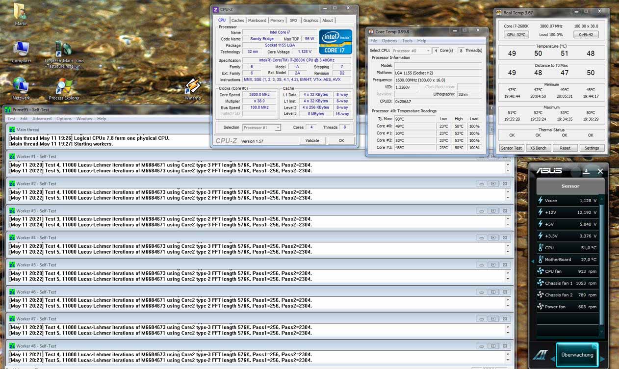Open the Select CPU dropdown in Core Temp
This screenshot has height=369, width=619.
[411, 51]
